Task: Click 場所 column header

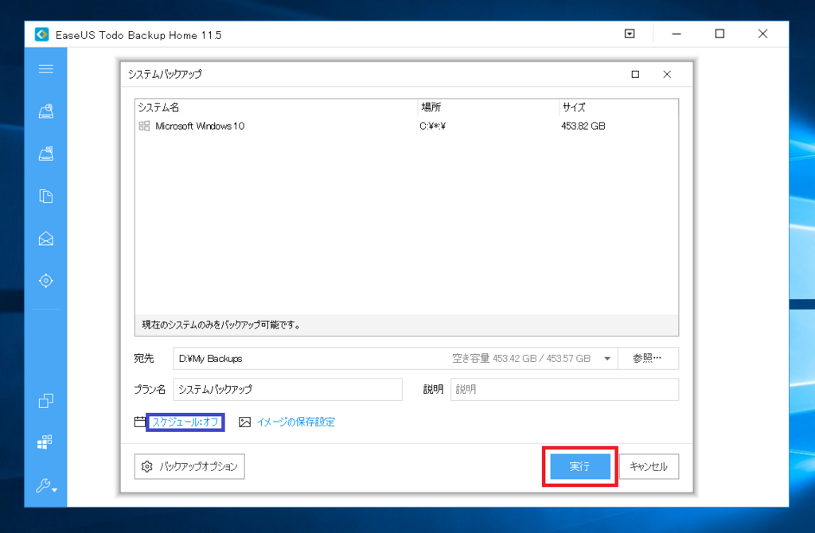Action: (431, 107)
